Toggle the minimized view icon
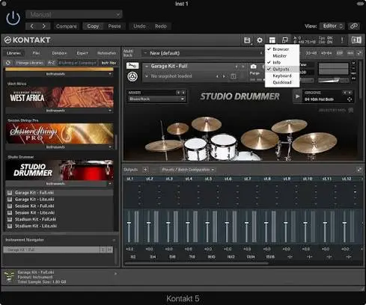 (284, 40)
